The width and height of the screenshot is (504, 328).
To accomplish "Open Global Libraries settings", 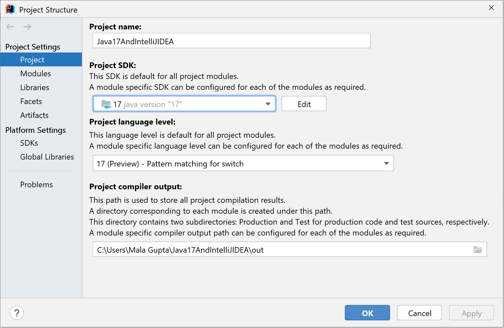I will (47, 157).
